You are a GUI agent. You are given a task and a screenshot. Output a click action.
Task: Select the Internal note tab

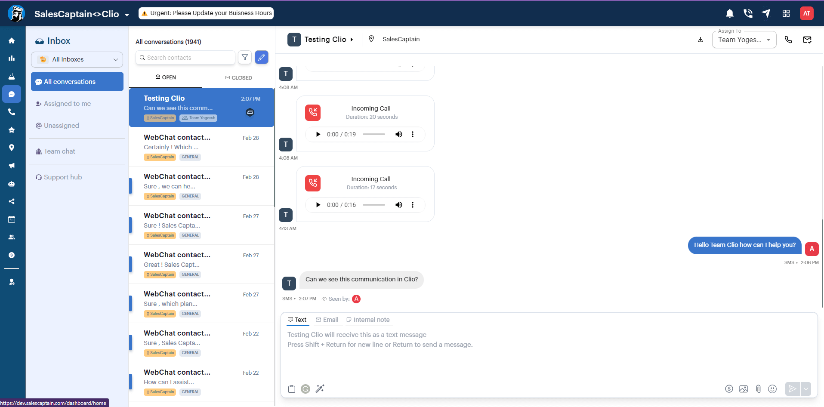(x=368, y=320)
